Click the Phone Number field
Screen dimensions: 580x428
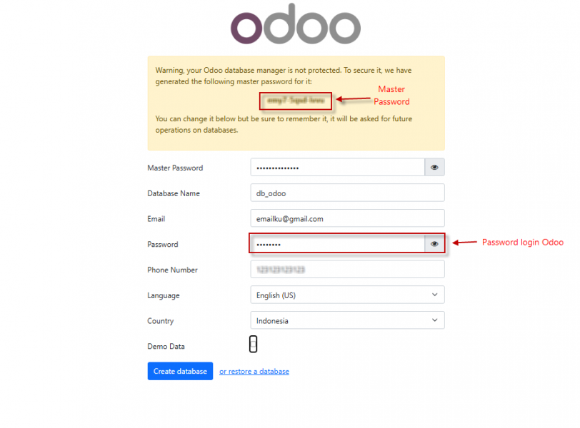point(347,270)
